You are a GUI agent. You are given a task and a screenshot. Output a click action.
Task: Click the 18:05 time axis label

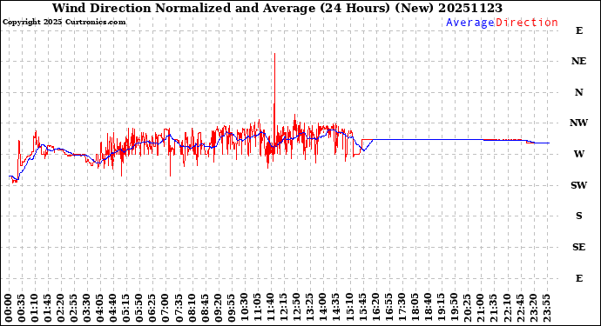point(415,308)
